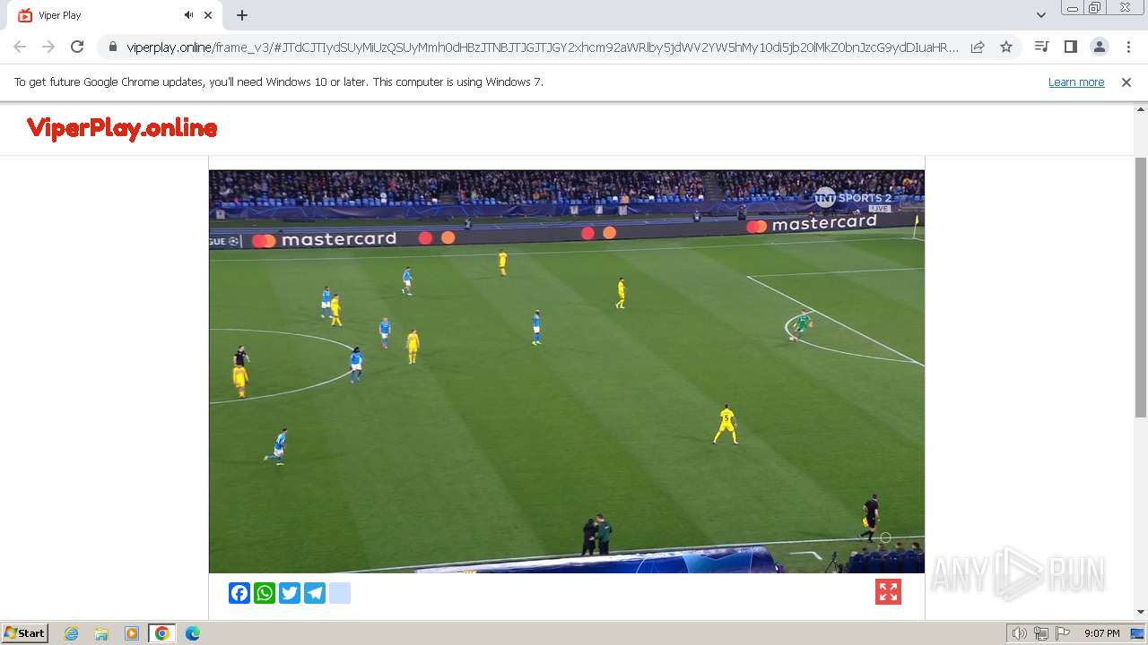Open the Chrome profile menu
This screenshot has height=645, width=1148.
(1099, 47)
